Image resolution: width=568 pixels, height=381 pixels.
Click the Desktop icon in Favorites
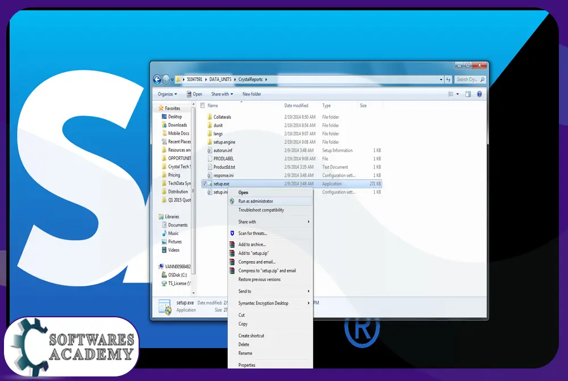tap(164, 117)
